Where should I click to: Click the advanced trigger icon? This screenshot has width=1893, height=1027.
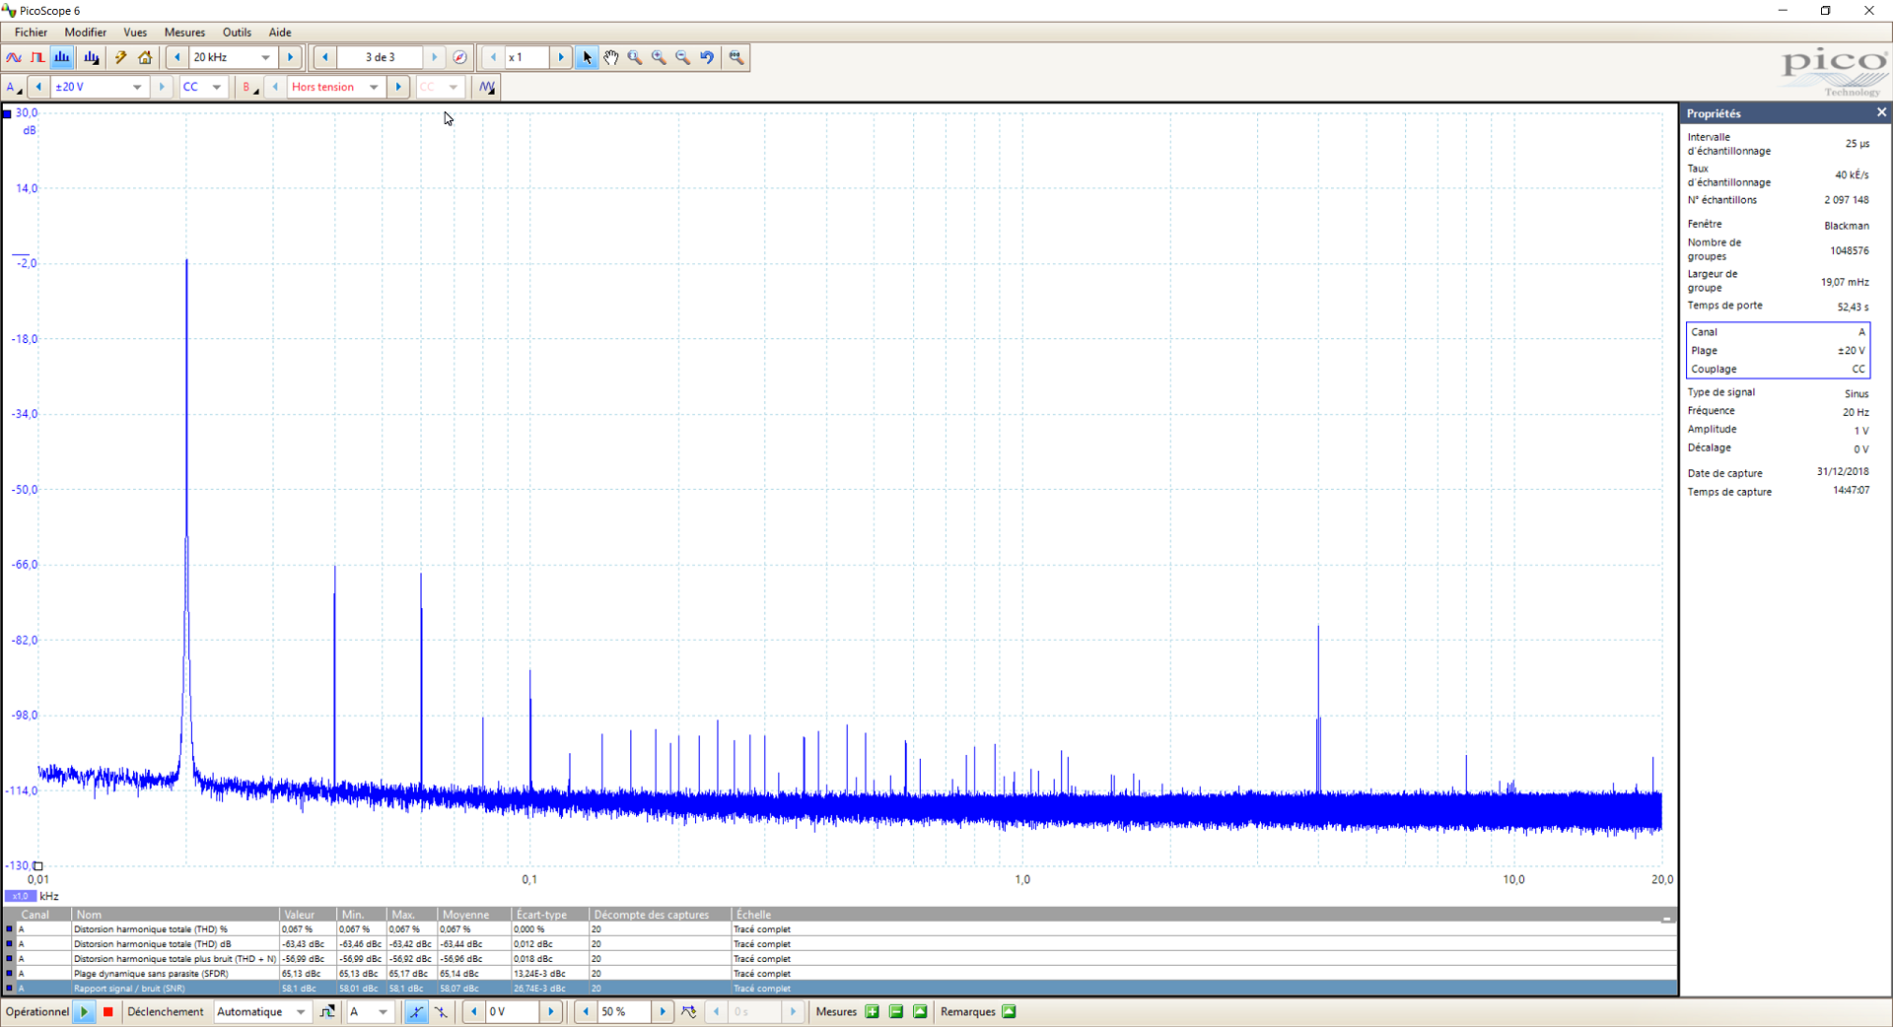tap(326, 1011)
